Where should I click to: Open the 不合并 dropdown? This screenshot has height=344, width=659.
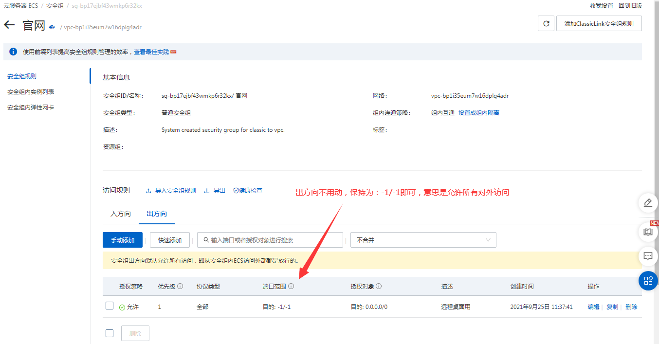pyautogui.click(x=423, y=240)
